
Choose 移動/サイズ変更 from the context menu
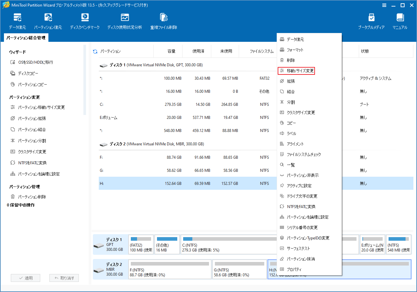click(x=296, y=71)
